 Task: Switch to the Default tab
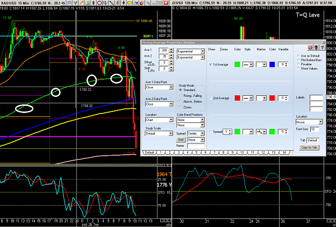click(x=149, y=153)
